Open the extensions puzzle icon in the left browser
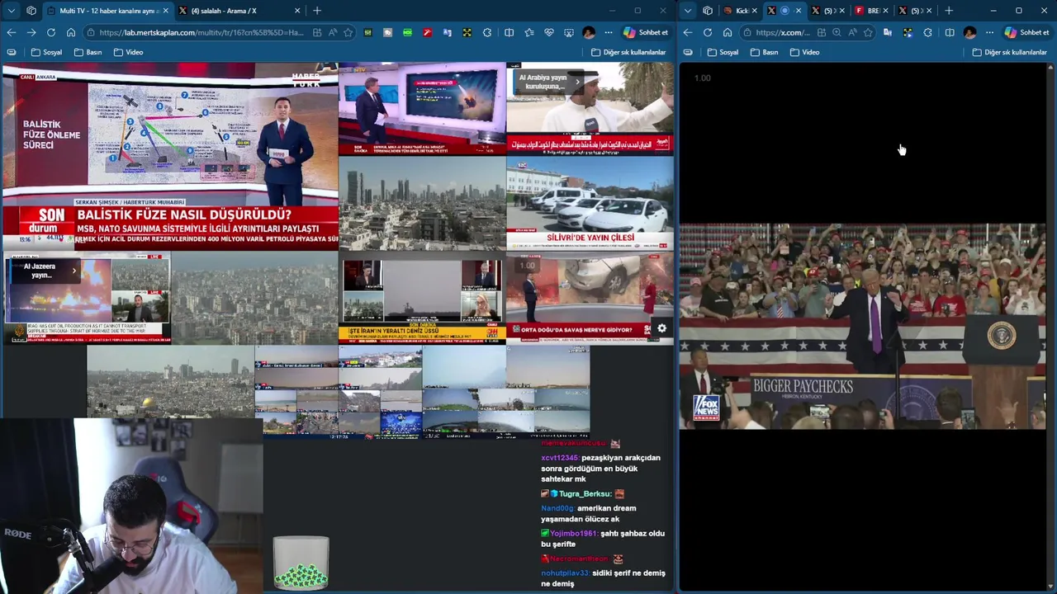Screen dimensions: 1057x594 (487, 32)
